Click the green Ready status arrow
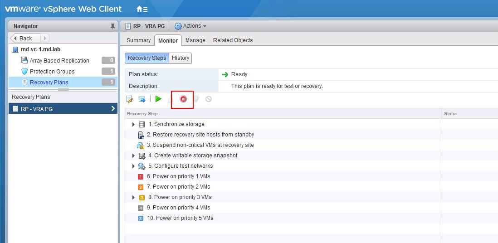Image resolution: width=498 pixels, height=243 pixels. pos(225,75)
